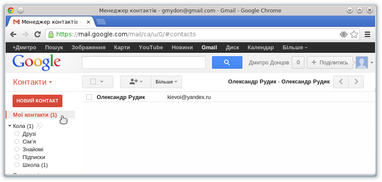Open the Олександр Рудик contact

(121, 97)
